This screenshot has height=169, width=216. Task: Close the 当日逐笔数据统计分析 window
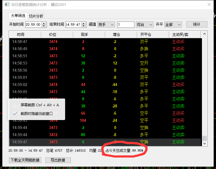pos(209,5)
